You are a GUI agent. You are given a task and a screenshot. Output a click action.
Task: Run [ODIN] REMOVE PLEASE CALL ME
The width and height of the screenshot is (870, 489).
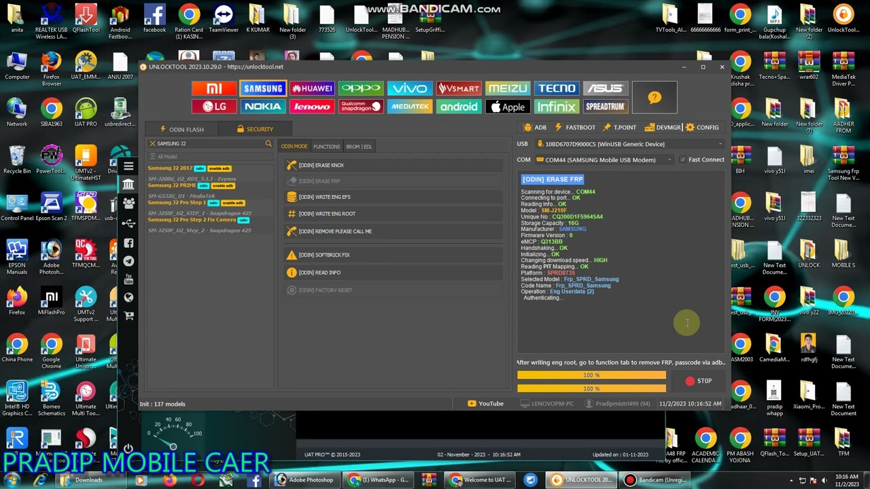pos(394,232)
